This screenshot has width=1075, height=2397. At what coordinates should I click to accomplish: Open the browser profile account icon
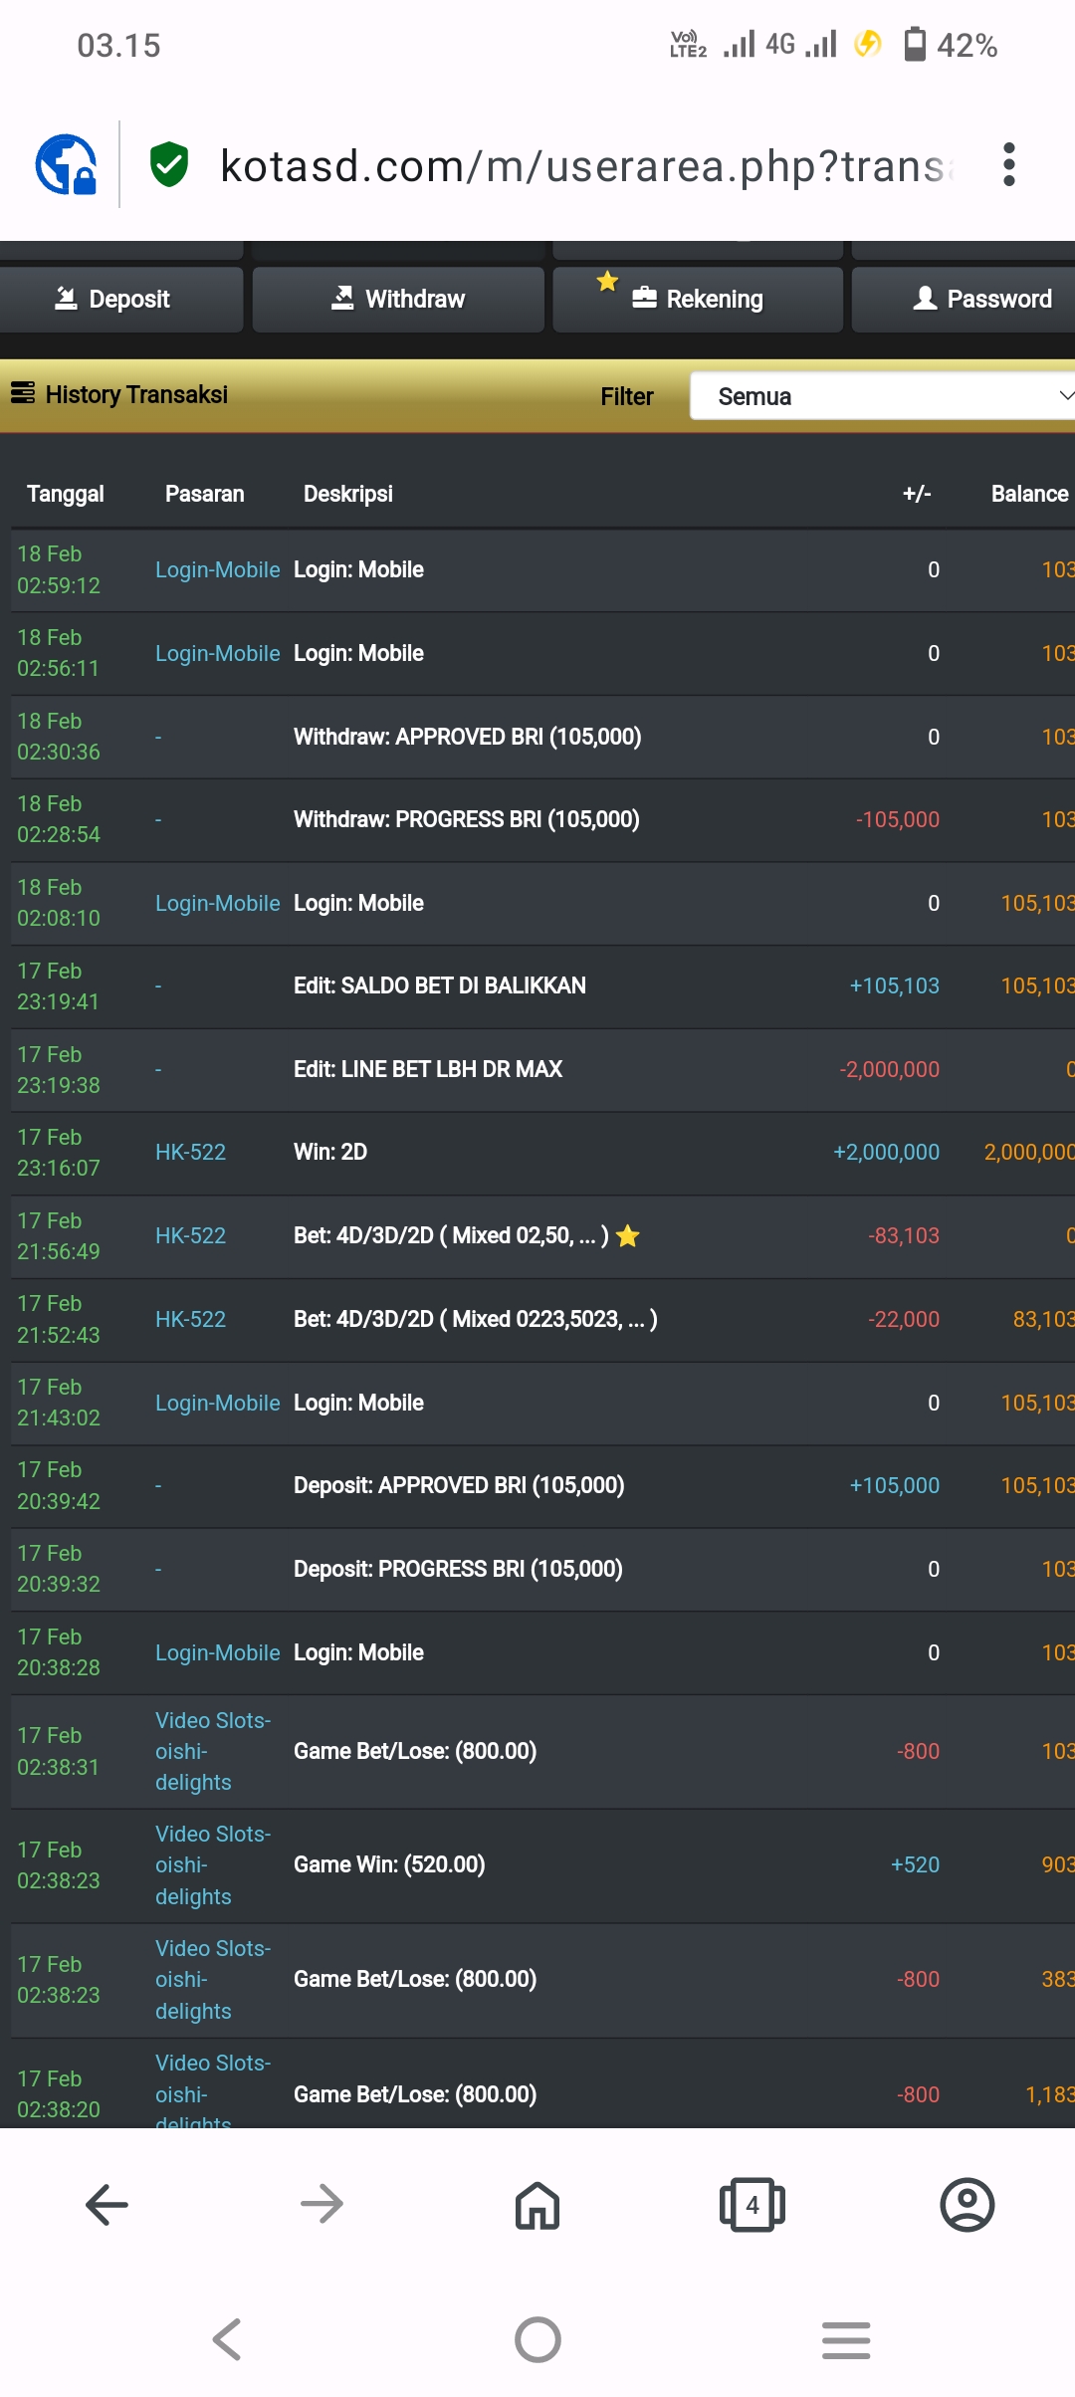[967, 2204]
